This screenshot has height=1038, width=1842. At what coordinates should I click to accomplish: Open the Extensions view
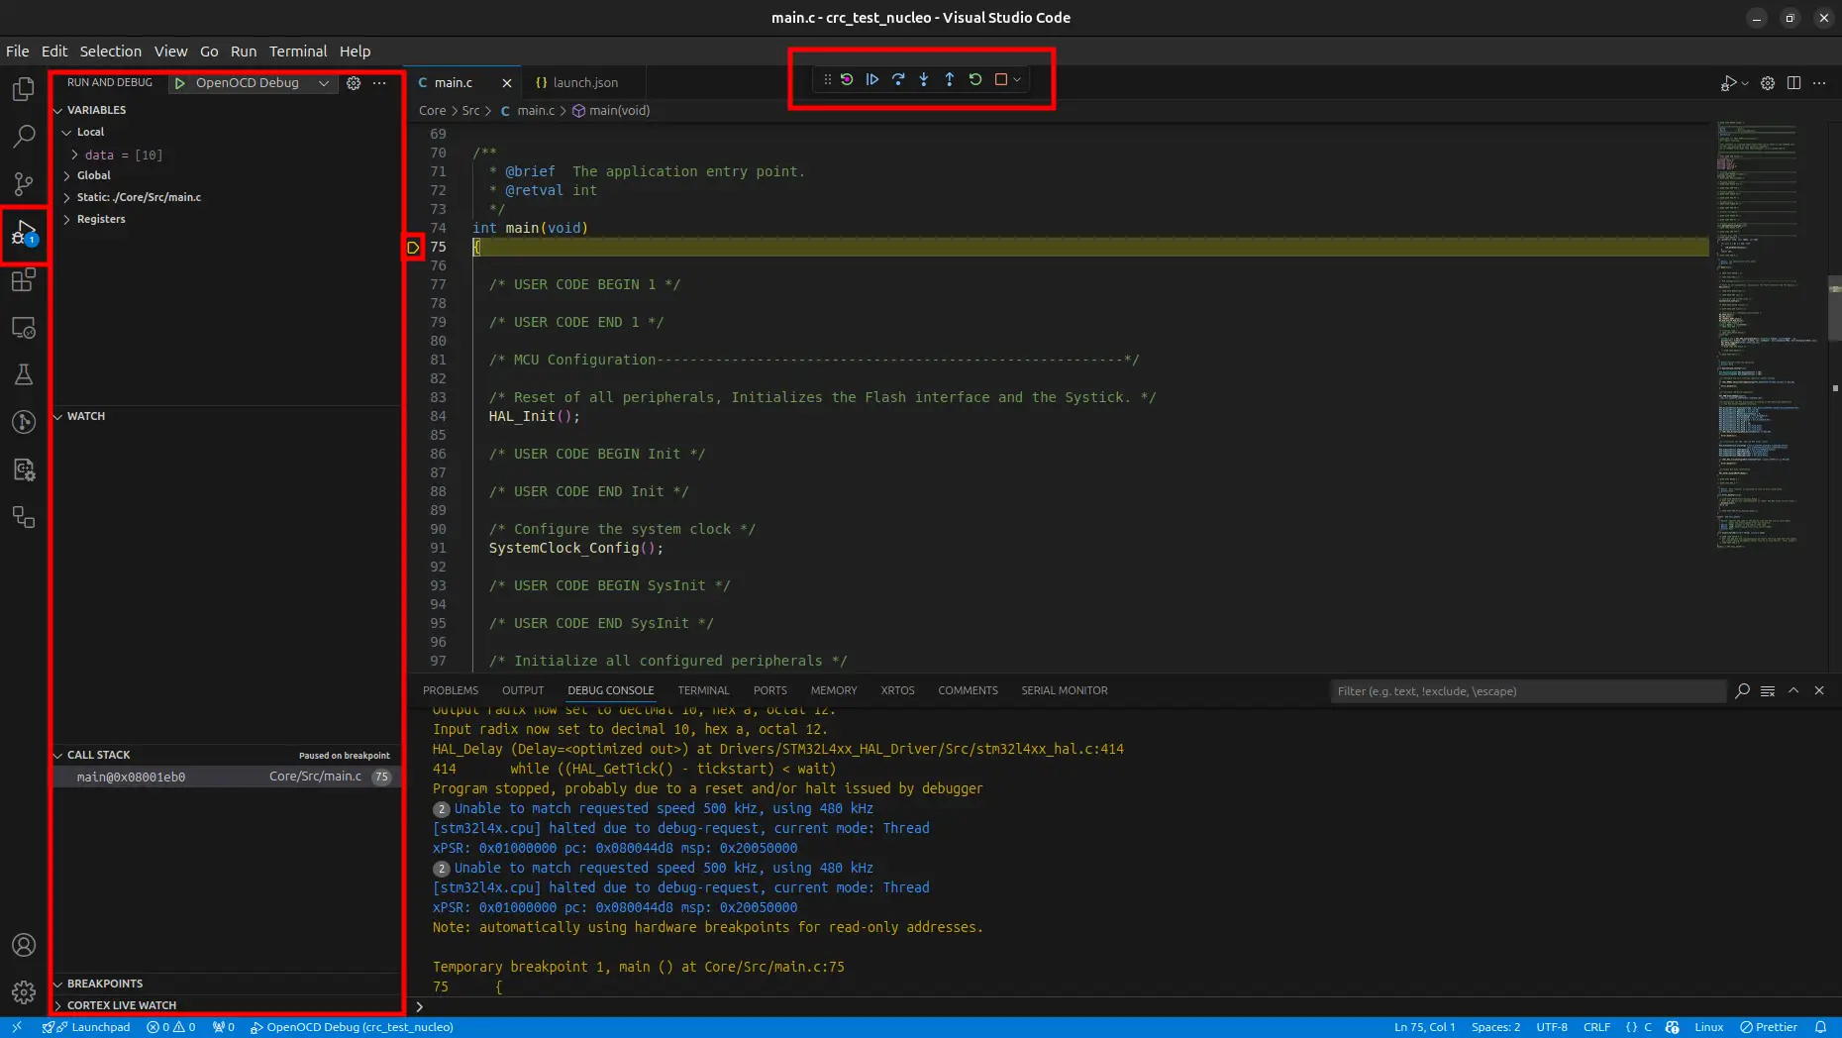click(24, 280)
